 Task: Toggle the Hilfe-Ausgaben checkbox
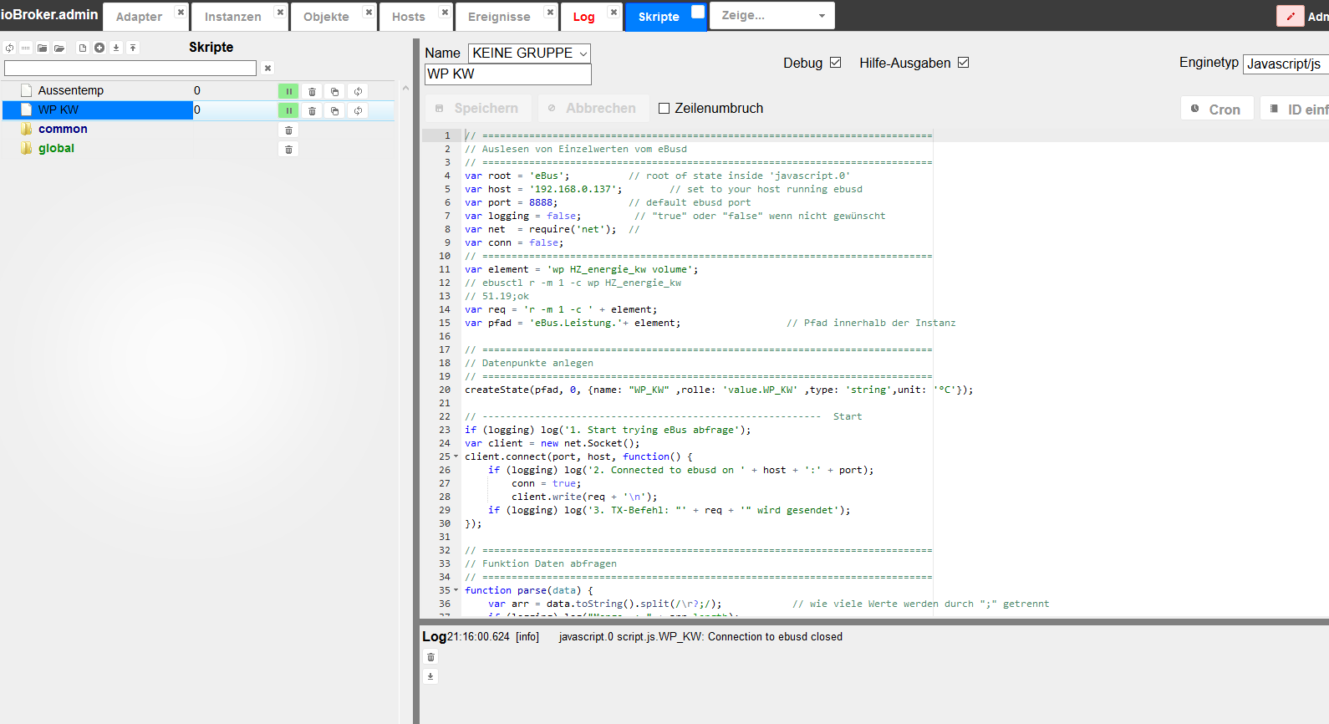pos(963,63)
